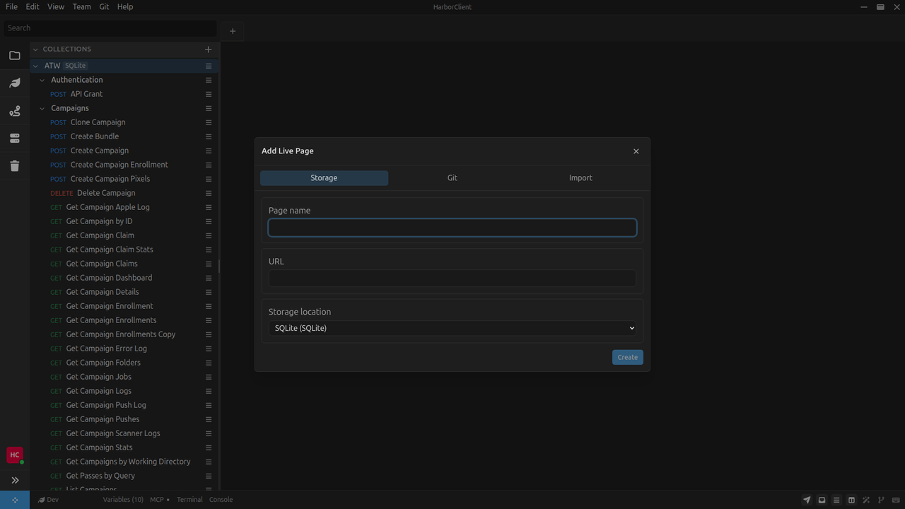Viewport: 905px width, 509px height.
Task: Open the Terminal panel
Action: tap(189, 500)
